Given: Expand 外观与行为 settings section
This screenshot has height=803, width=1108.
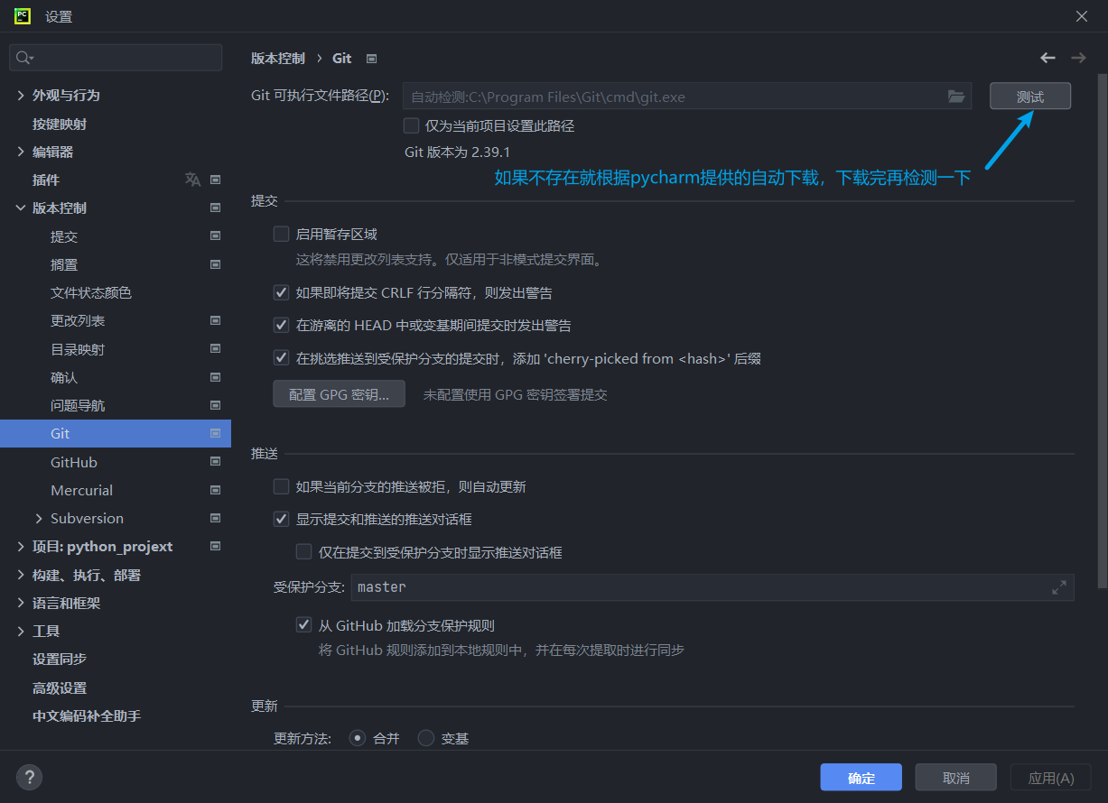Looking at the screenshot, I should pyautogui.click(x=21, y=95).
